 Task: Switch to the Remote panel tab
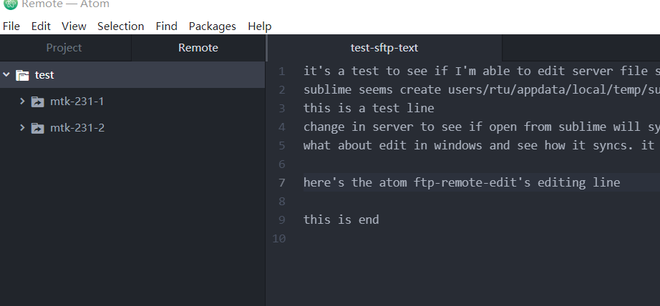(x=198, y=48)
